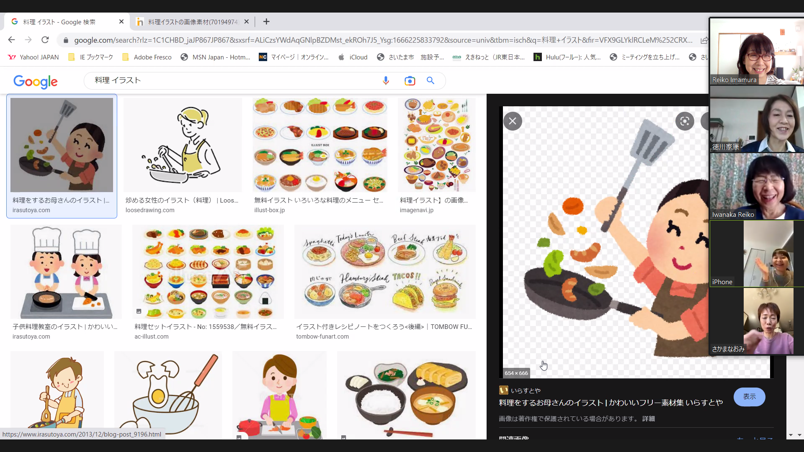Image resolution: width=804 pixels, height=452 pixels.
Task: Open the Japanese rice and miso meal thumbnail
Action: 406,395
